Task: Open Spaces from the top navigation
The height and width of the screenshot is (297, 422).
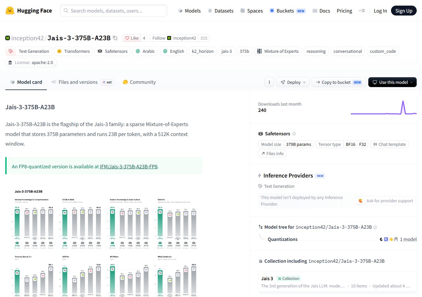Action: point(252,11)
